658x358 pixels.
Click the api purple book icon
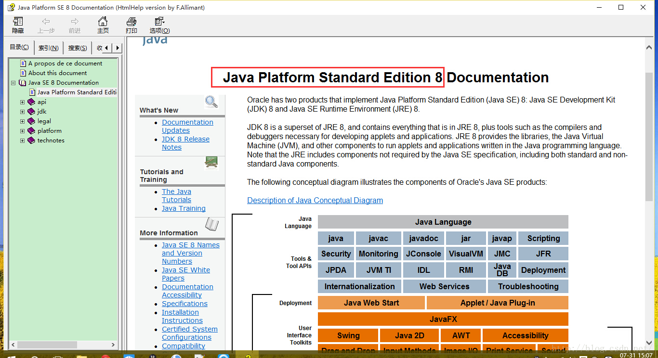tap(31, 102)
